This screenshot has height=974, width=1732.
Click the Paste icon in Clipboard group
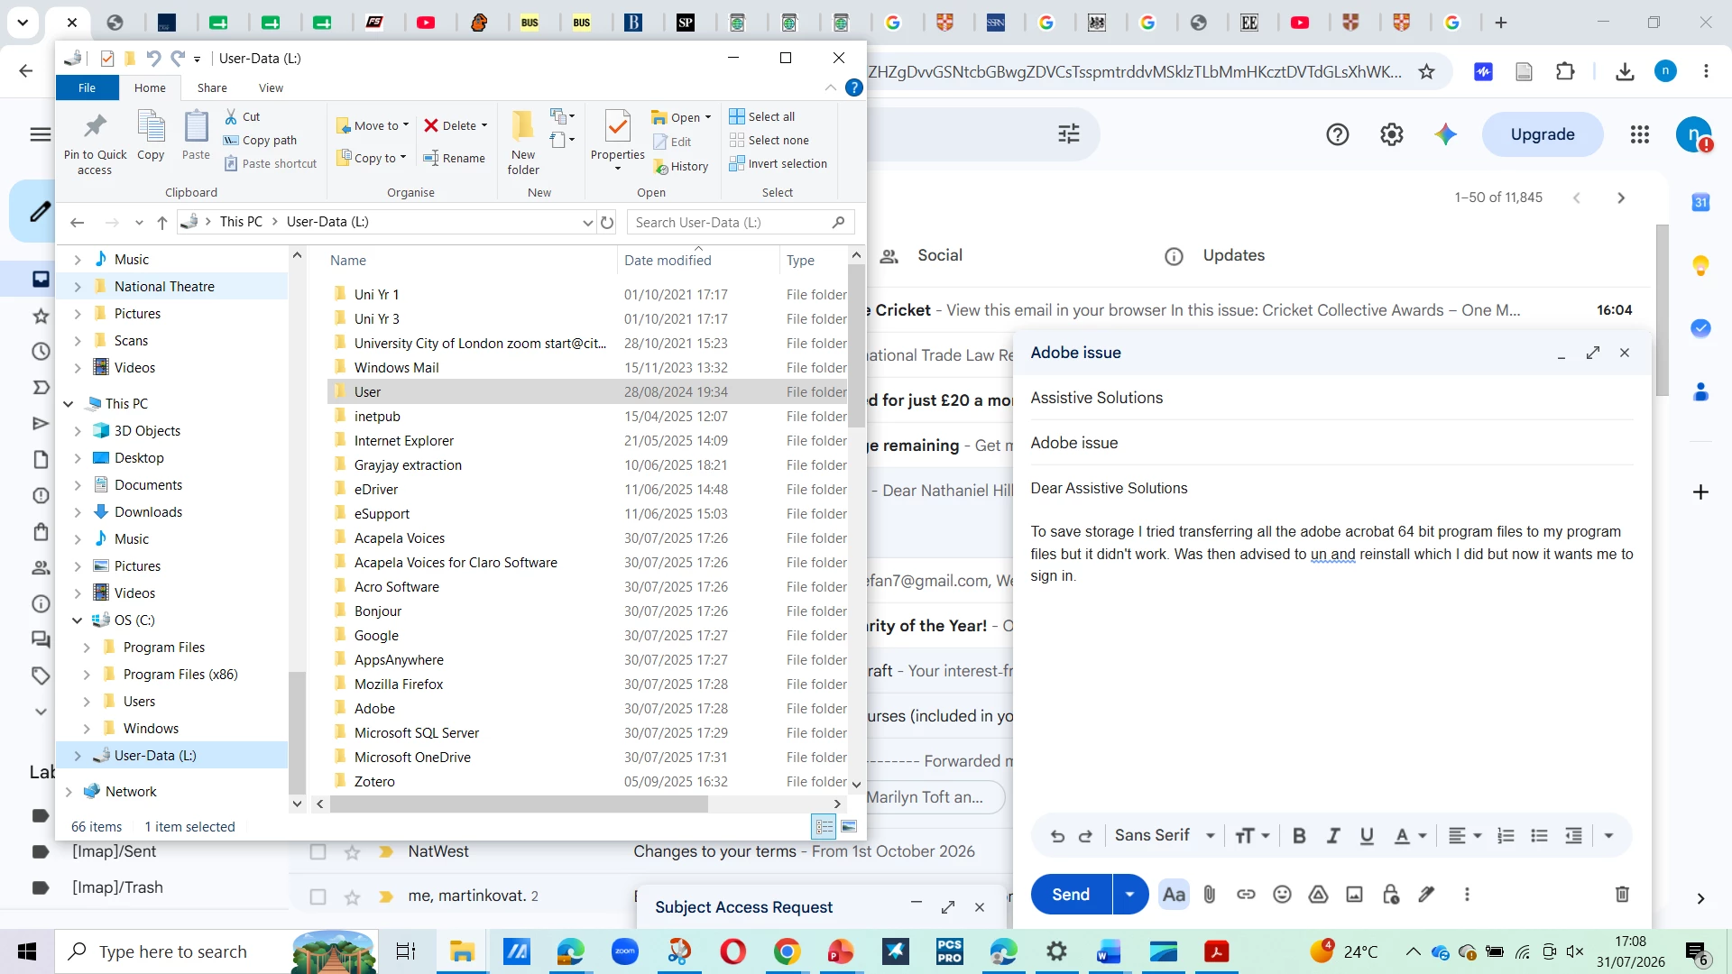(196, 135)
